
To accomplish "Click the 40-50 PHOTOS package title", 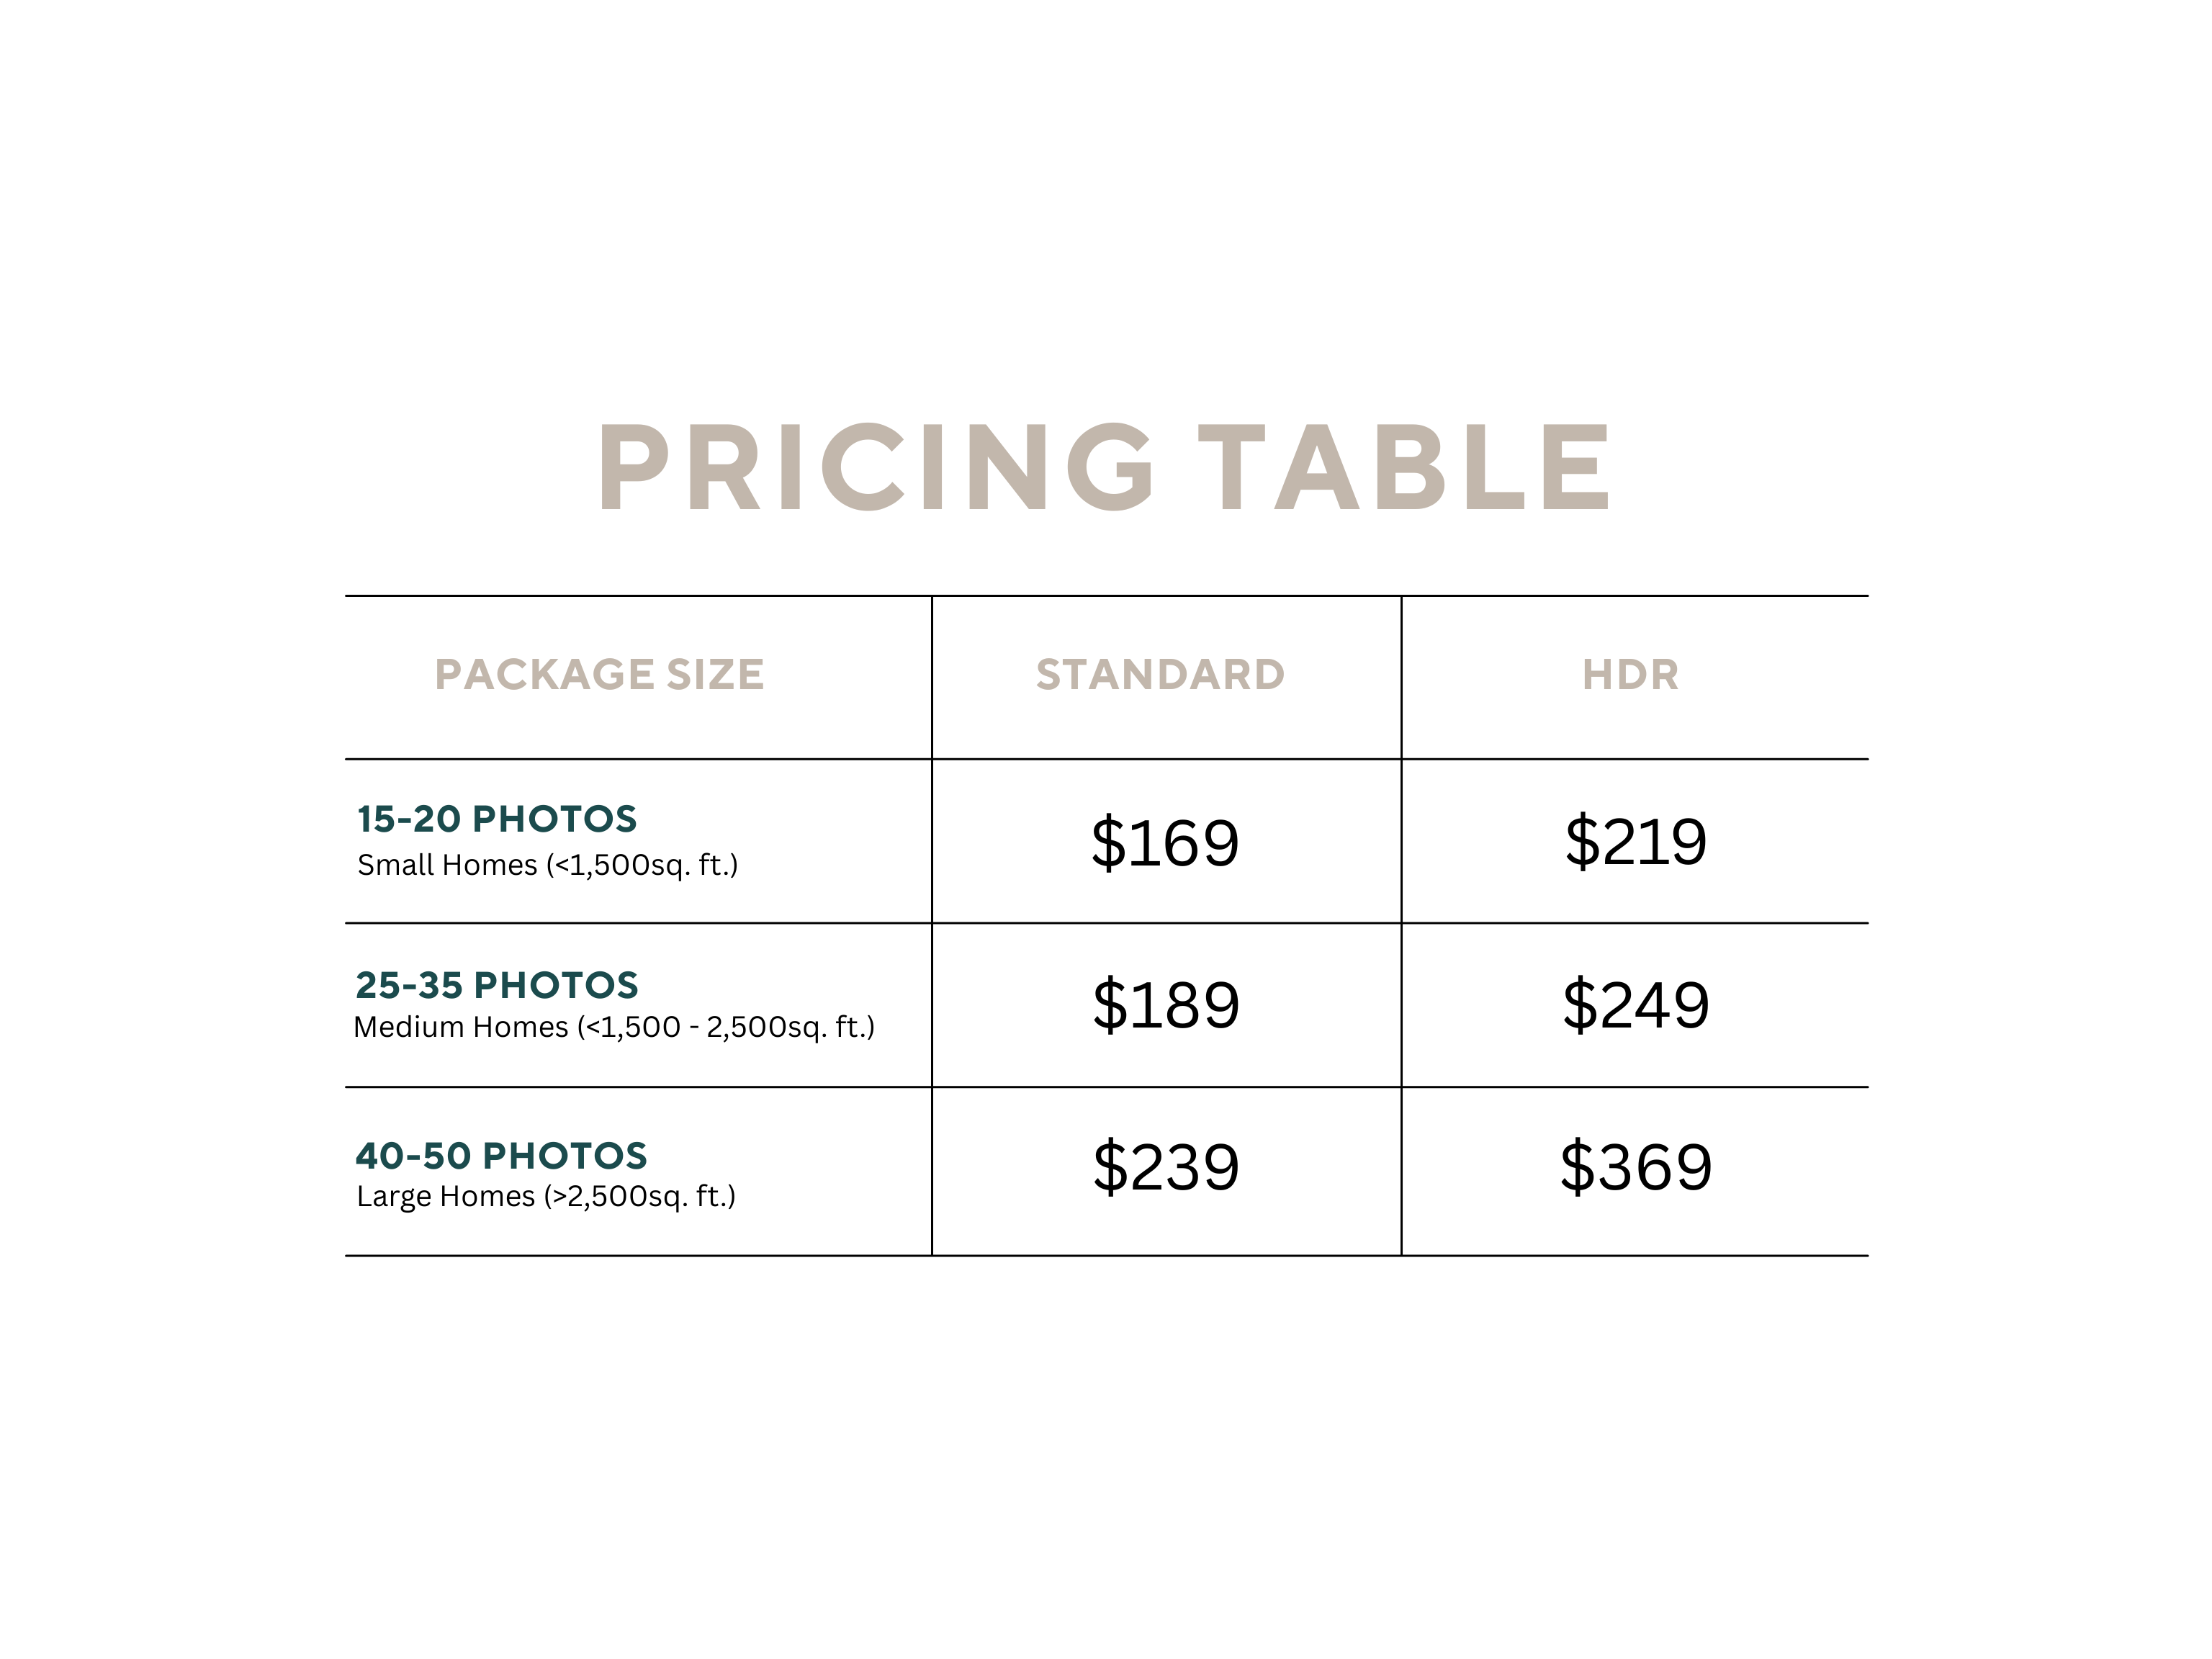I will point(501,1156).
